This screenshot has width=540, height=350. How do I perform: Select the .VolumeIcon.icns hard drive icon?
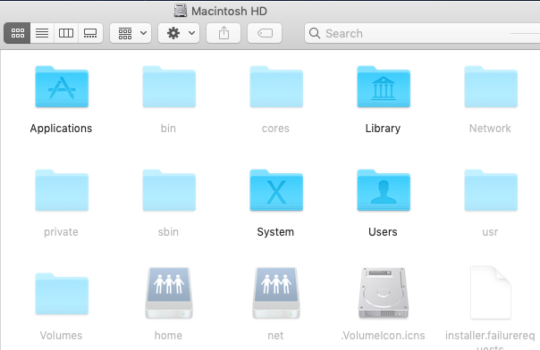384,293
